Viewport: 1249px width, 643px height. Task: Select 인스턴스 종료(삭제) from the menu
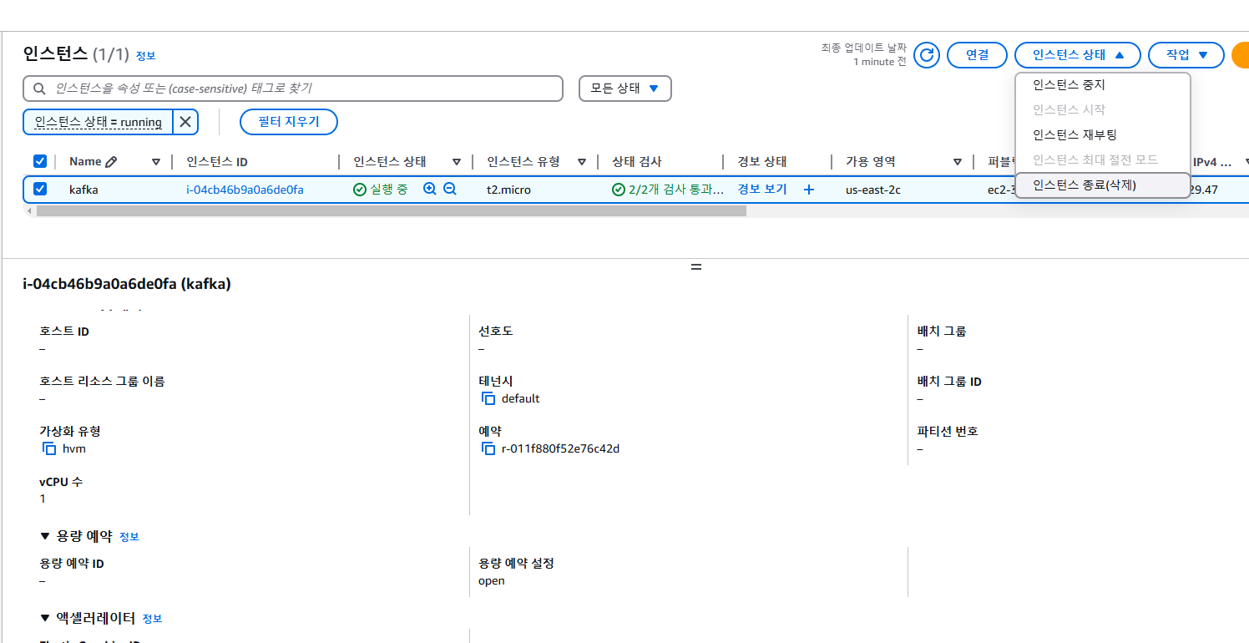pyautogui.click(x=1084, y=185)
